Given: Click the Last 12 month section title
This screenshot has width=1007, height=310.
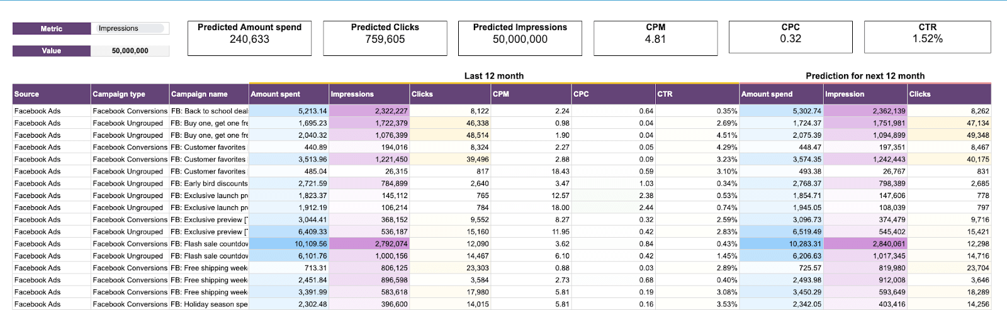Looking at the screenshot, I should point(493,76).
